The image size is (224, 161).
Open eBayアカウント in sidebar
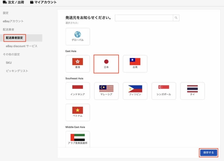click(x=13, y=21)
